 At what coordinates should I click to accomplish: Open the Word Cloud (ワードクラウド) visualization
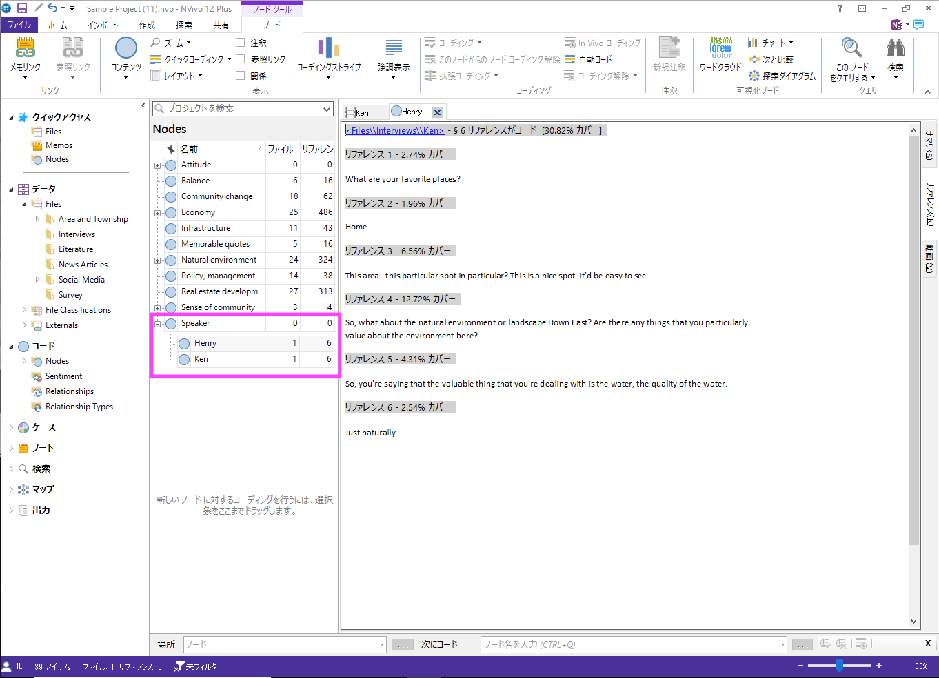[x=720, y=48]
